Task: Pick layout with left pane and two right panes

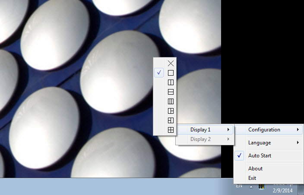Action: 171,111
